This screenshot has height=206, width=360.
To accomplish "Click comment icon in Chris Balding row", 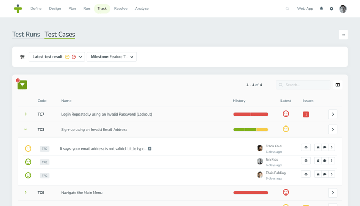I will pyautogui.click(x=324, y=174).
